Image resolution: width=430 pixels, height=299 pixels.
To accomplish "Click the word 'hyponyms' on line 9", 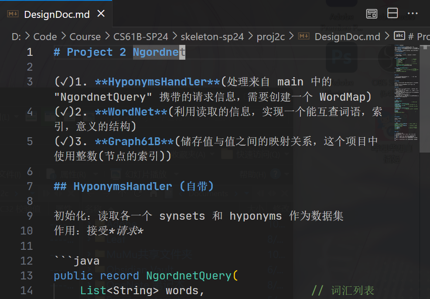I will 256,216.
